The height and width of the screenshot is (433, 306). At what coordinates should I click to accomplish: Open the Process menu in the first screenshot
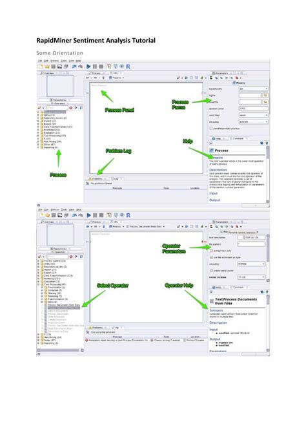pos(54,61)
